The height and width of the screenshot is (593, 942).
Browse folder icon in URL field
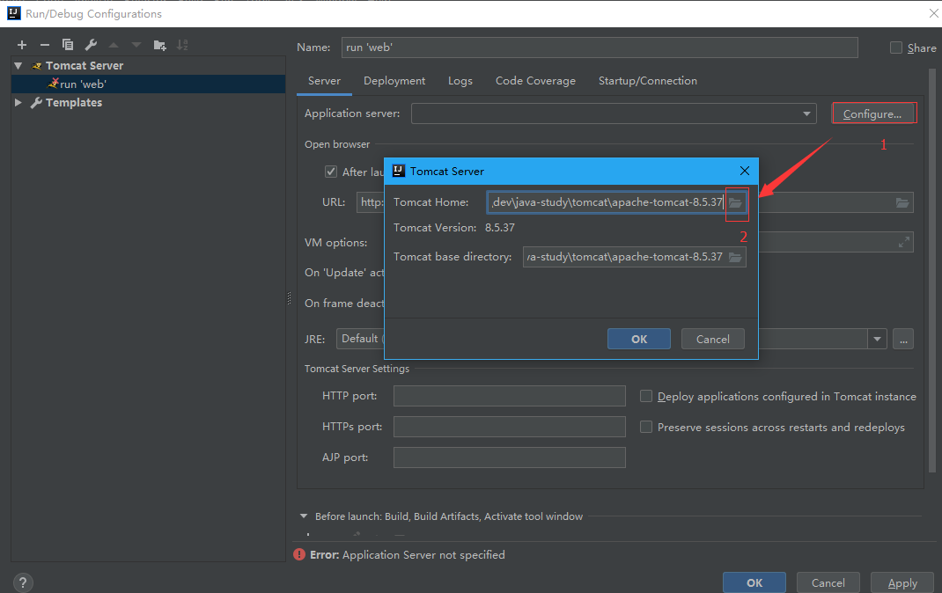(902, 203)
